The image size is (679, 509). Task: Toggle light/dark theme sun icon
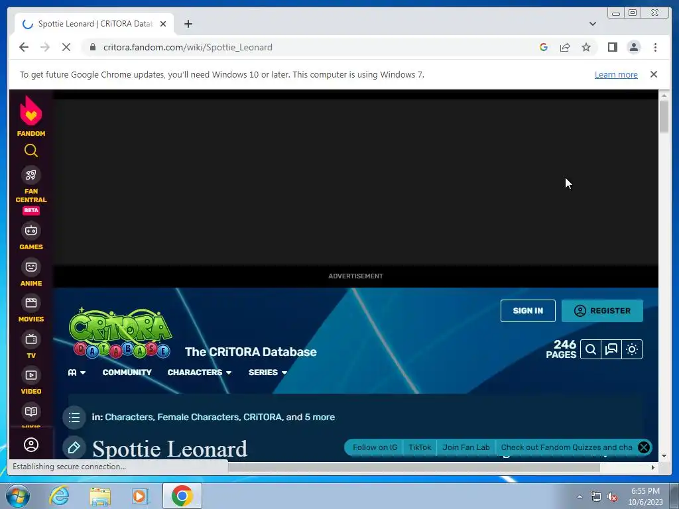point(632,349)
